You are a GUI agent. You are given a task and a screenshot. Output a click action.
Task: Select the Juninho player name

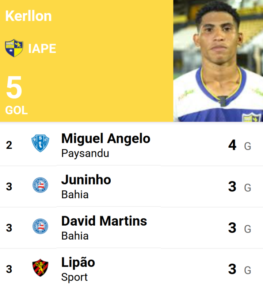86,180
